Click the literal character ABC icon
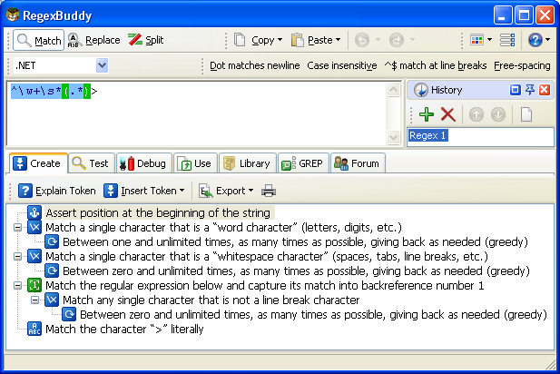Image resolution: width=560 pixels, height=374 pixels. click(x=34, y=329)
